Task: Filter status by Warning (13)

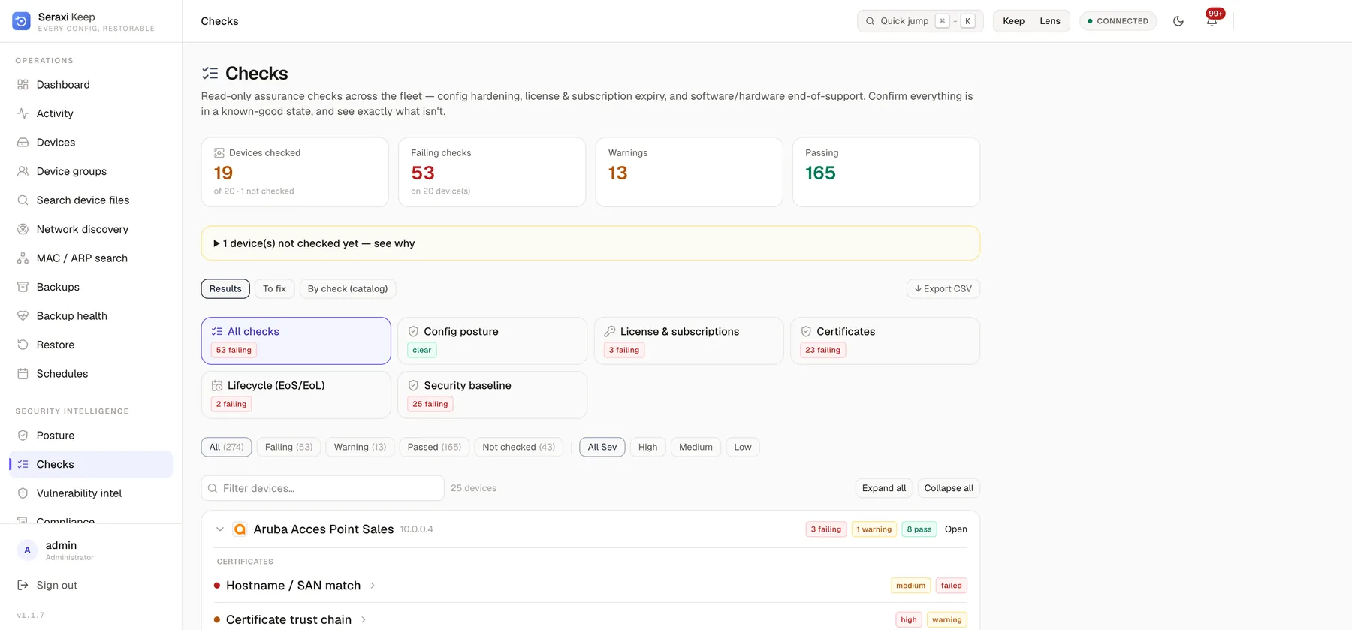Action: (x=360, y=447)
